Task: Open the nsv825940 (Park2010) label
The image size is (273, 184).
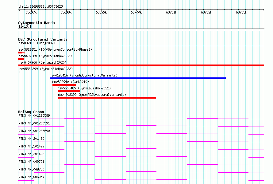Action: [x=71, y=82]
